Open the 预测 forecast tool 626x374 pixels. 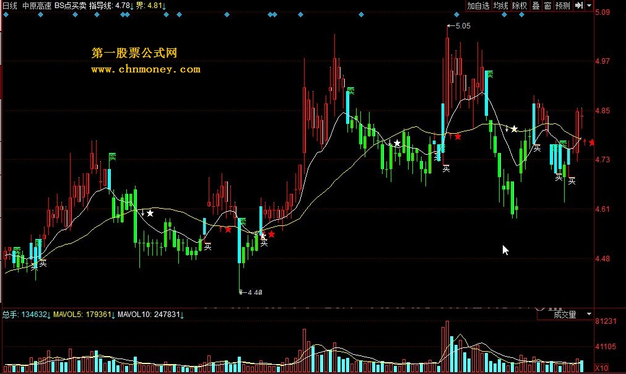click(562, 6)
